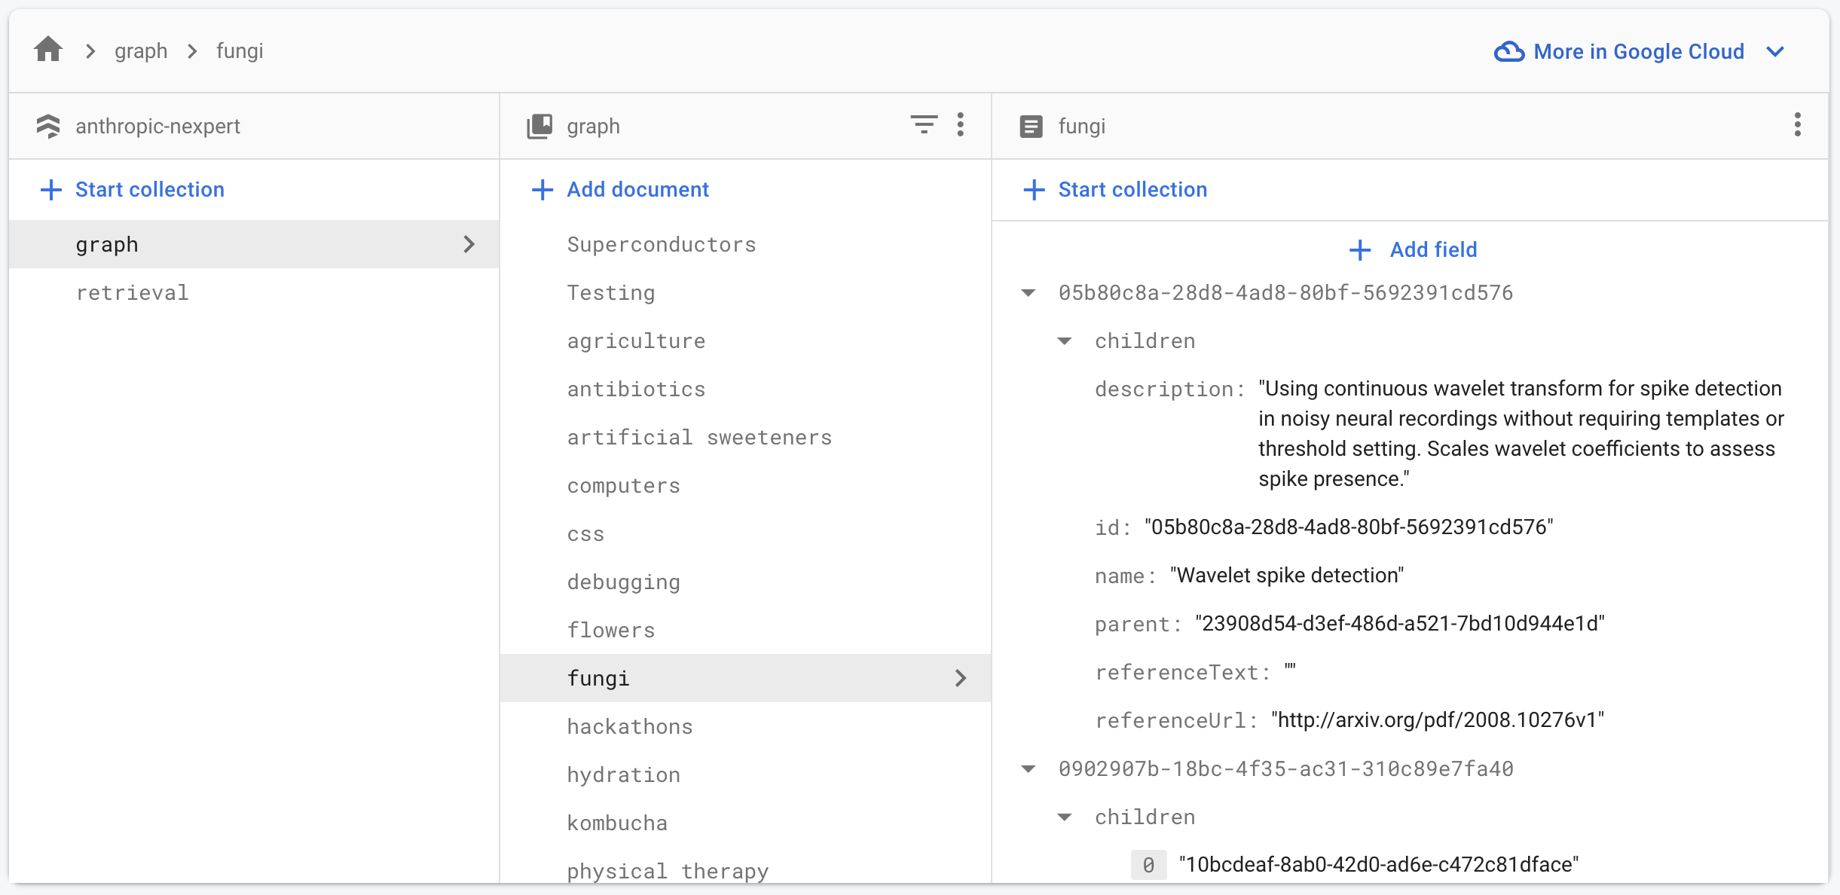Click the anthropic-nexpert database icon
Viewport: 1840px width, 895px height.
pos(48,126)
